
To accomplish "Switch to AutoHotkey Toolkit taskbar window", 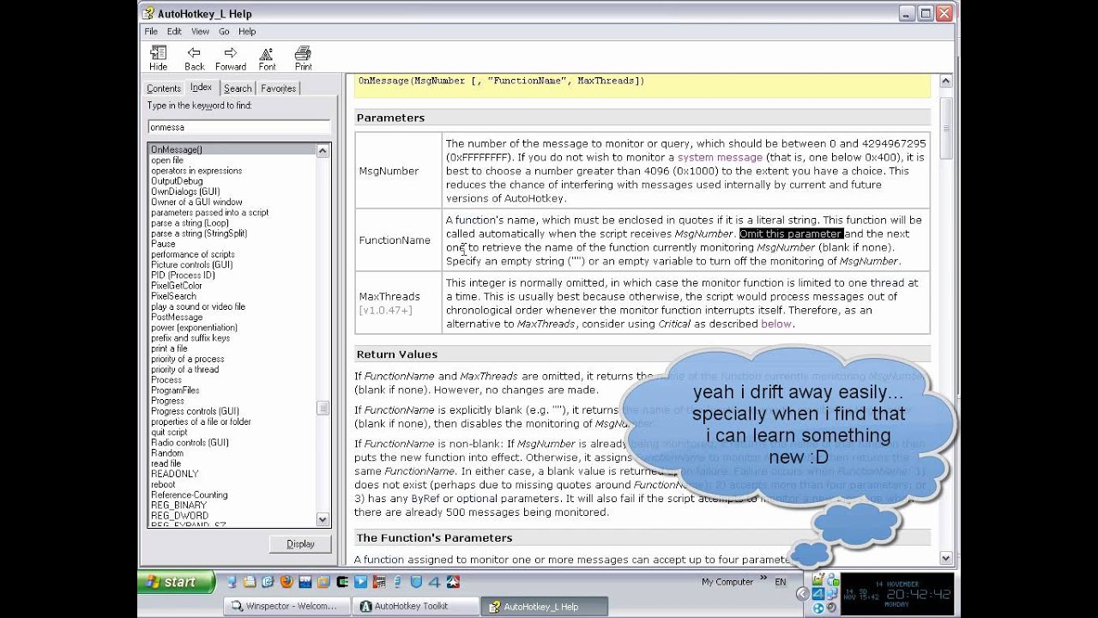I will click(x=415, y=606).
